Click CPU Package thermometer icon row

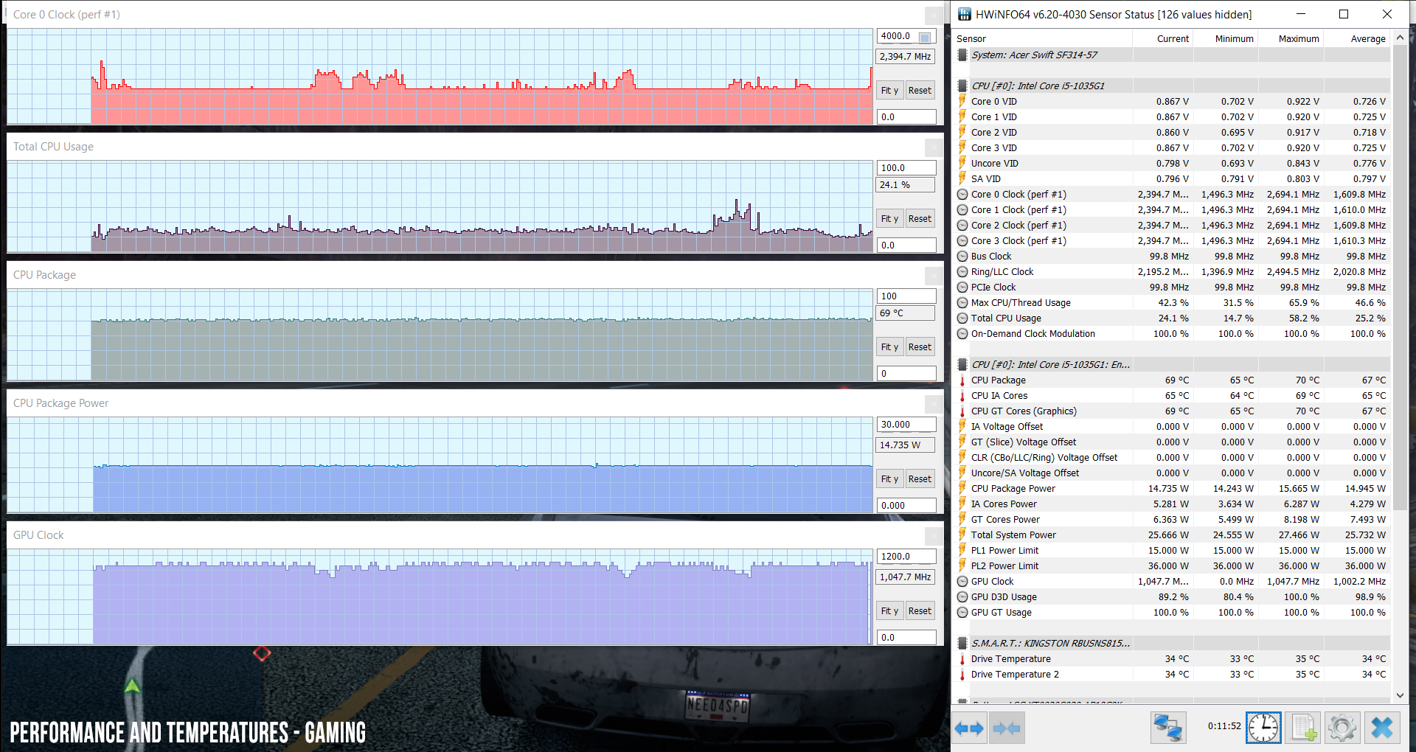[x=962, y=380]
